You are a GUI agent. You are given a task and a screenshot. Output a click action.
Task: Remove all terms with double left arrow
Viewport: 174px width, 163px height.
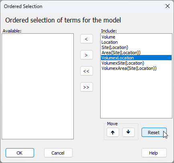87,71
